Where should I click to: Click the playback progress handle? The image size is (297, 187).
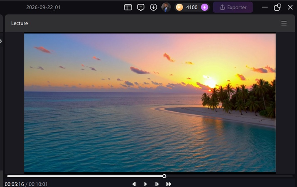[x=164, y=176]
